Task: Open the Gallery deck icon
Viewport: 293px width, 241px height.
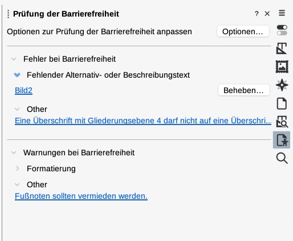Action: tap(282, 67)
